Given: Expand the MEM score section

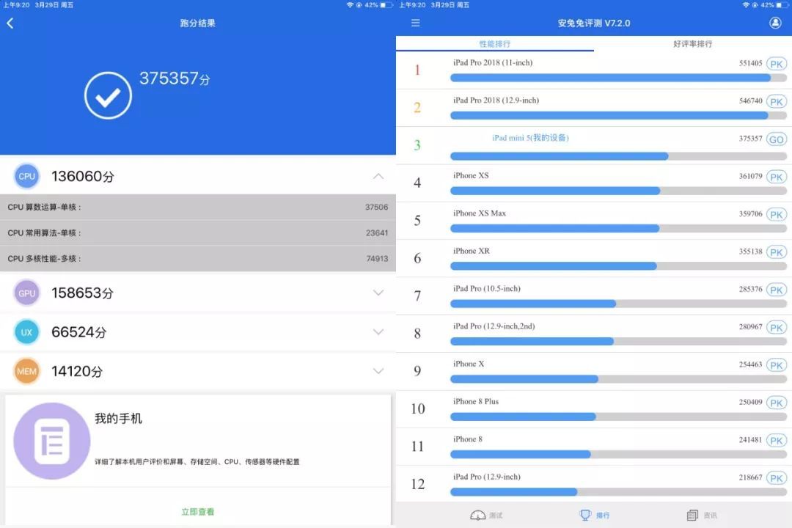Looking at the screenshot, I should point(378,371).
